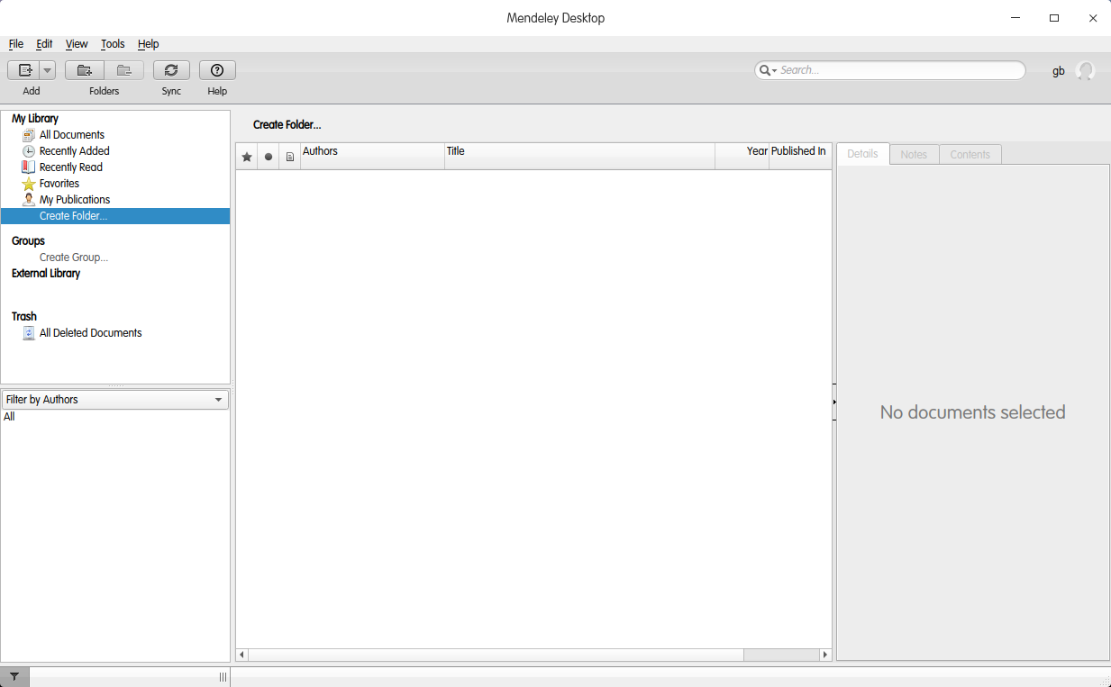This screenshot has width=1111, height=687.
Task: Select All Deleted Documents in Trash
Action: pyautogui.click(x=90, y=333)
